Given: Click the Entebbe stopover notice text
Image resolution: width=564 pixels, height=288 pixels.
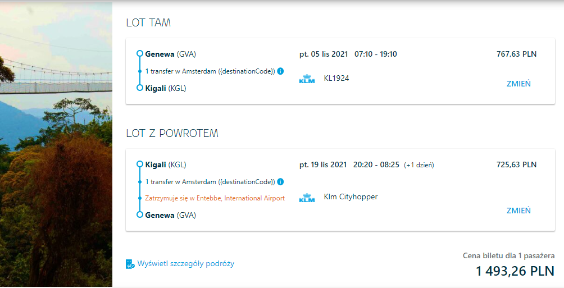Looking at the screenshot, I should pyautogui.click(x=215, y=198).
